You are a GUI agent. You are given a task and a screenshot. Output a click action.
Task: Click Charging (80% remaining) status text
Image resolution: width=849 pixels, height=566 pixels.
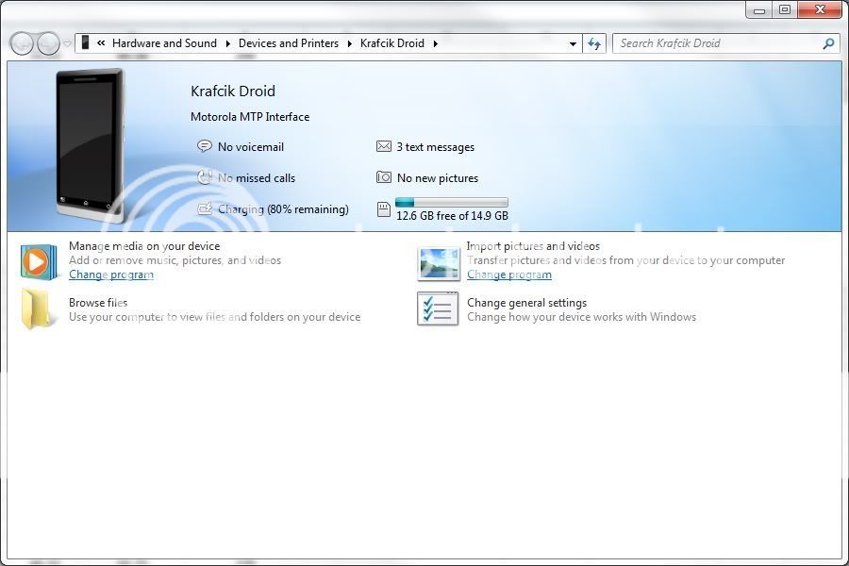tap(283, 209)
